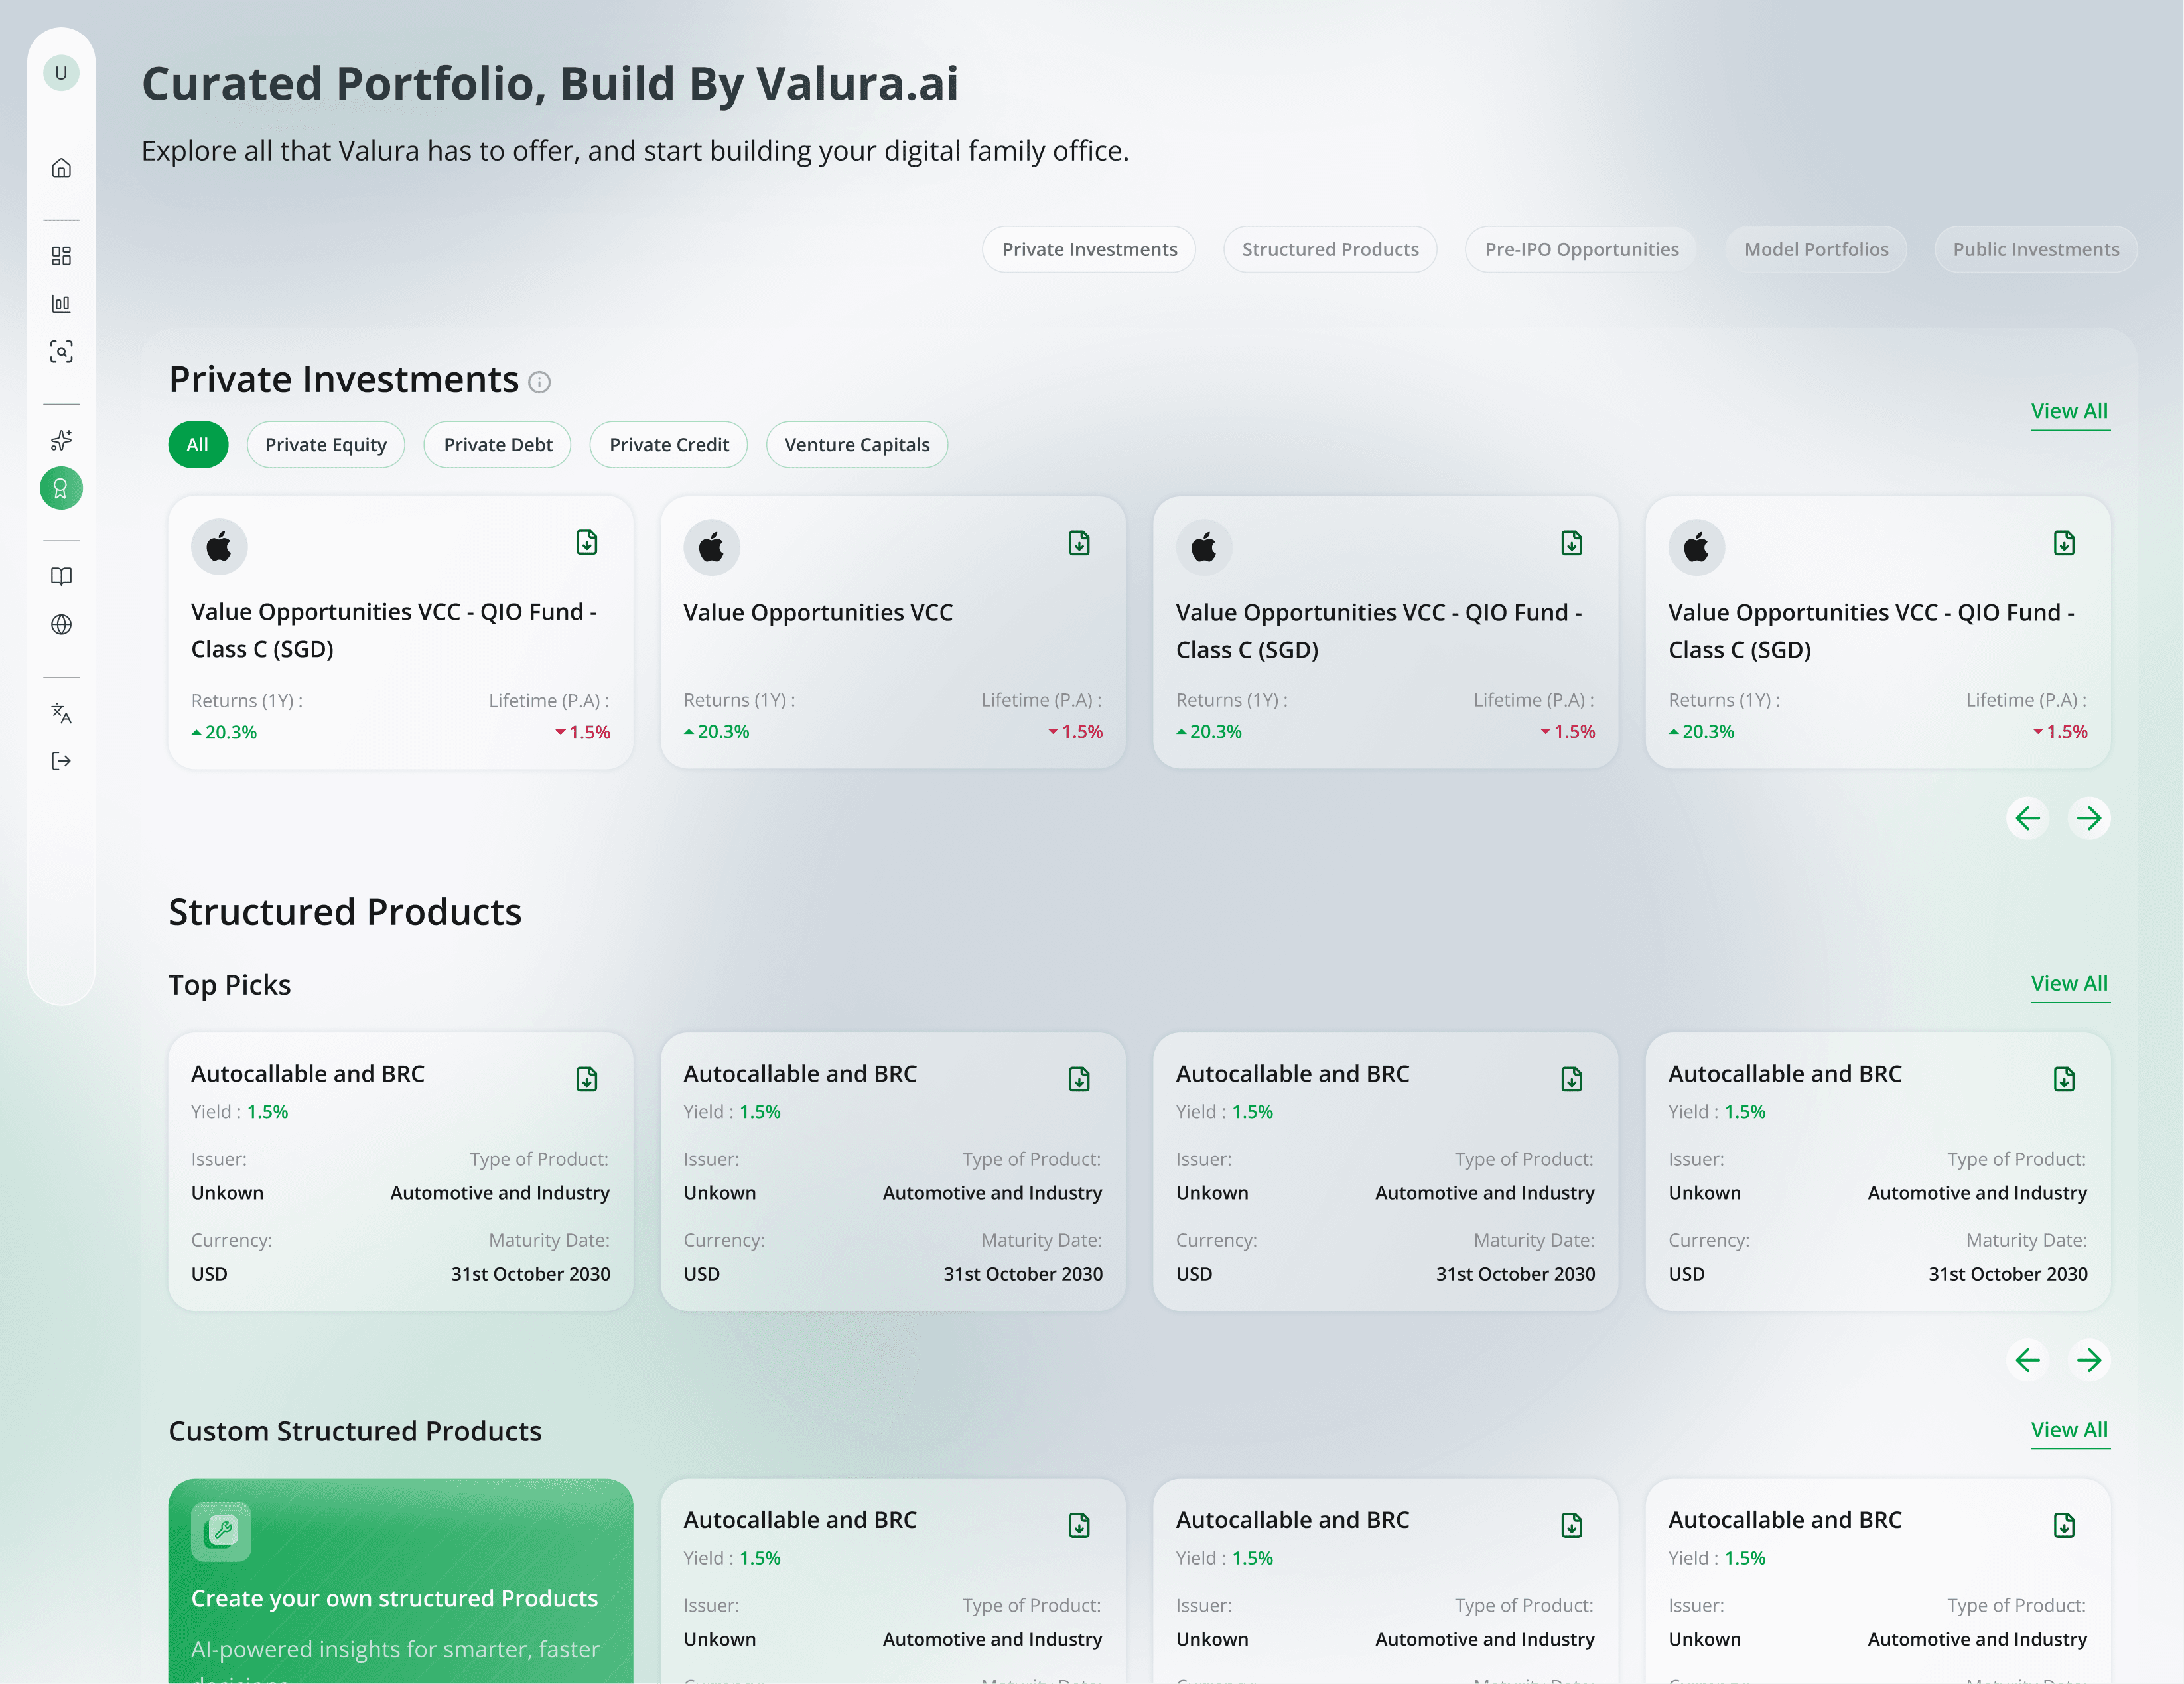
Task: Jump to Structured Products section tab
Action: click(1329, 250)
